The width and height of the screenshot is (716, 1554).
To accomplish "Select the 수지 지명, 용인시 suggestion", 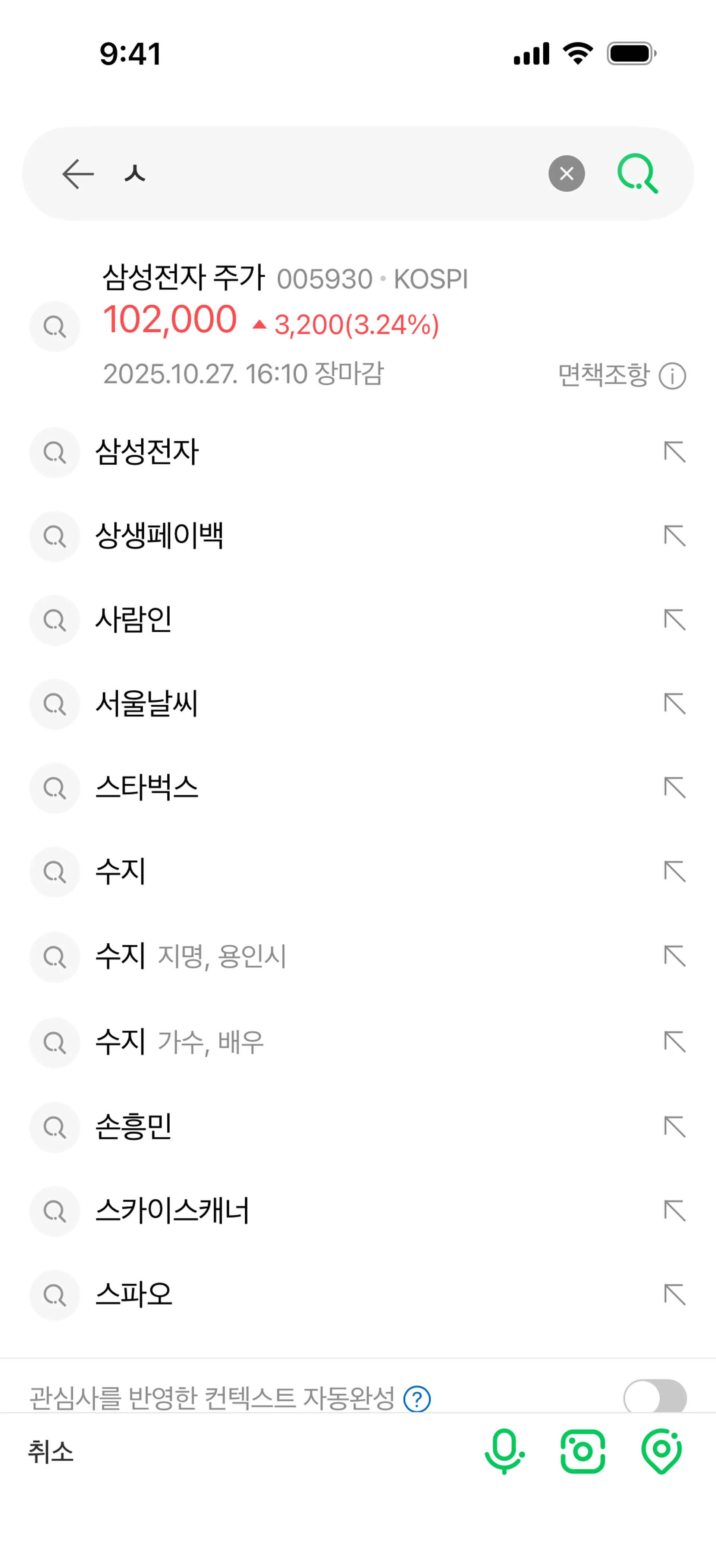I will pyautogui.click(x=358, y=957).
